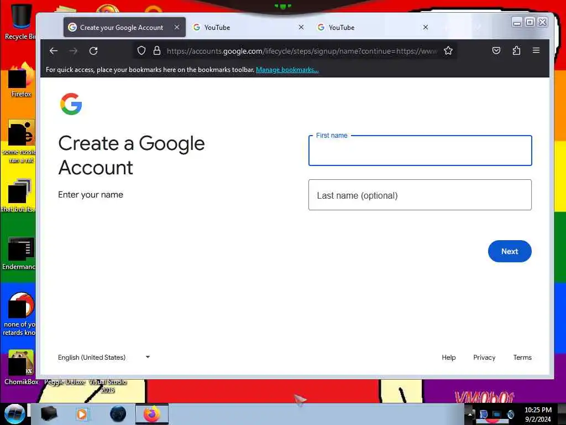Focus the First name field
This screenshot has width=566, height=425.
[420, 151]
